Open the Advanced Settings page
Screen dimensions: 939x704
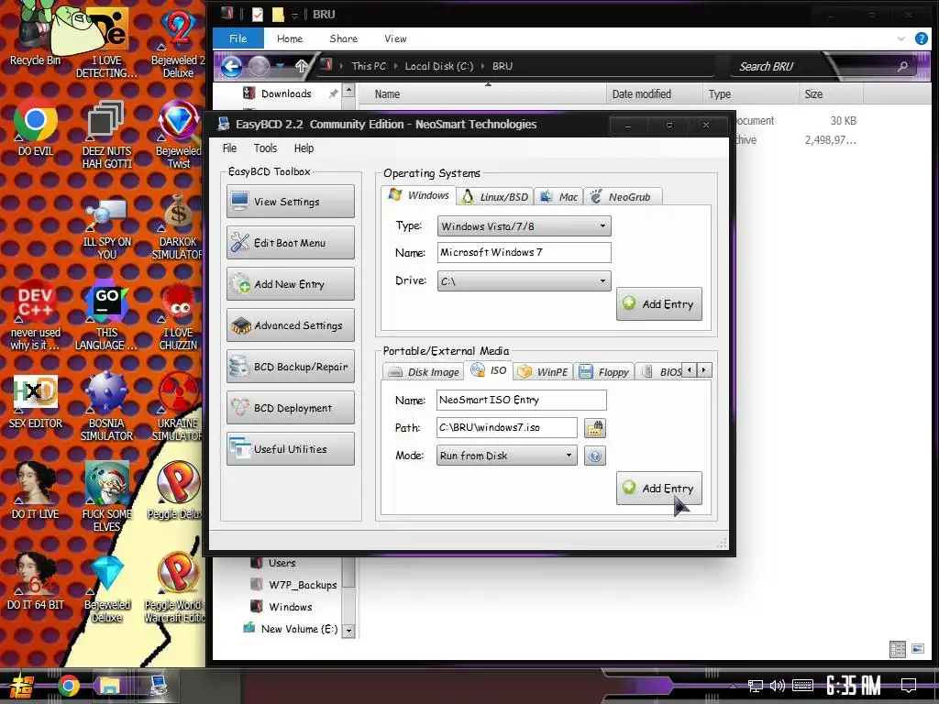tap(291, 325)
